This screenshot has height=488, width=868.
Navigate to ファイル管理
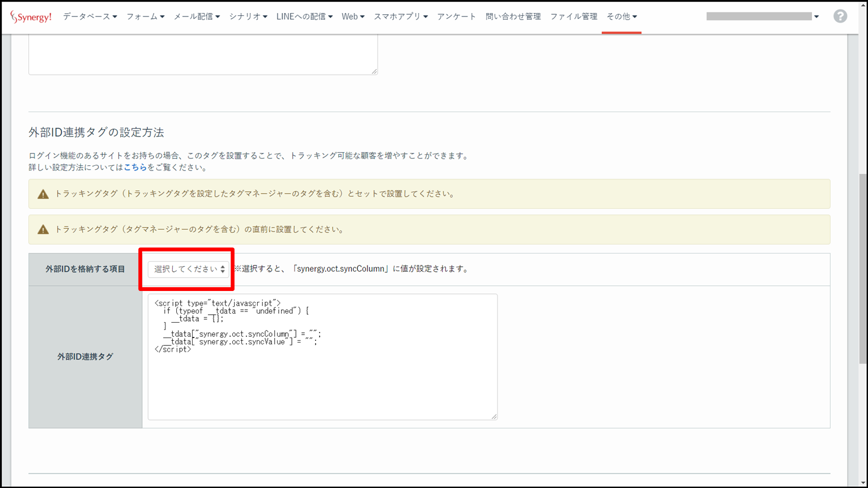click(573, 17)
